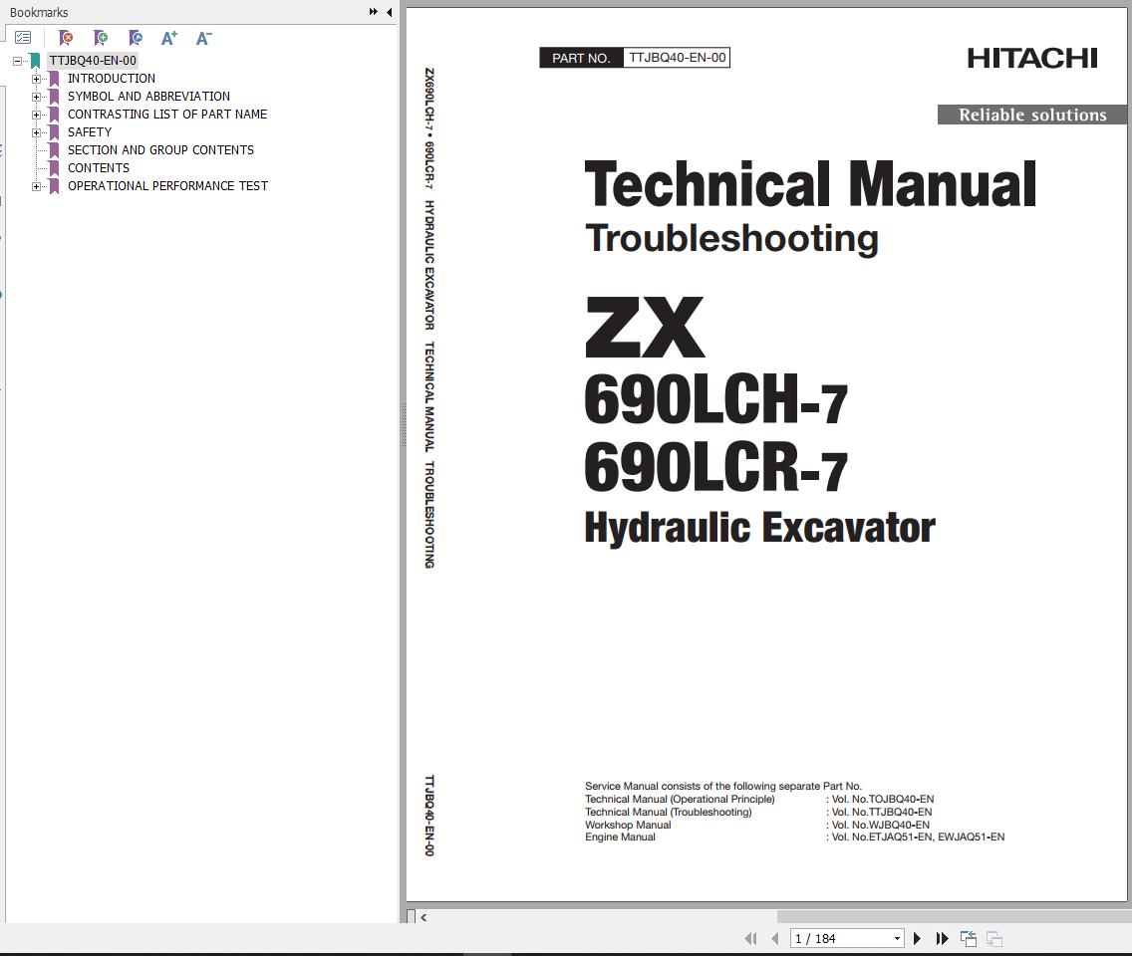Open the bookmark options list icon
1132x956 pixels.
23,38
